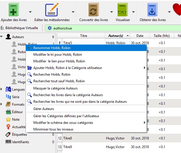Click the magnifier icon beside Rechercher tout sauf Hobb, Robin
Viewport: 181px width, 153px height.
tap(30, 81)
